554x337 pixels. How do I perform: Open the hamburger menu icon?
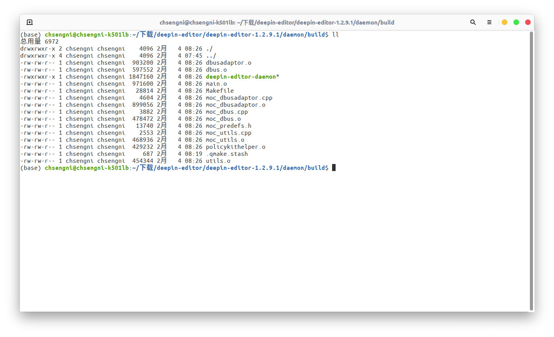pyautogui.click(x=489, y=22)
